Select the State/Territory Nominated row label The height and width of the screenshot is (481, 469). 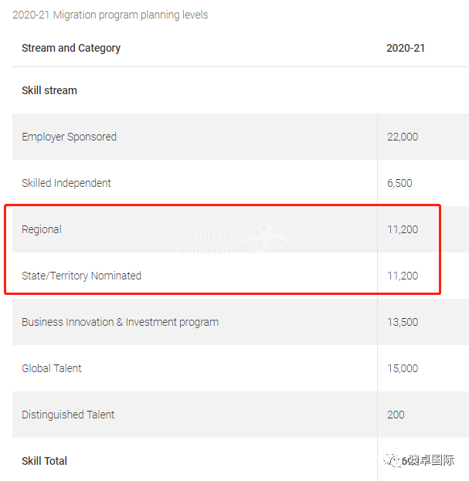point(81,276)
